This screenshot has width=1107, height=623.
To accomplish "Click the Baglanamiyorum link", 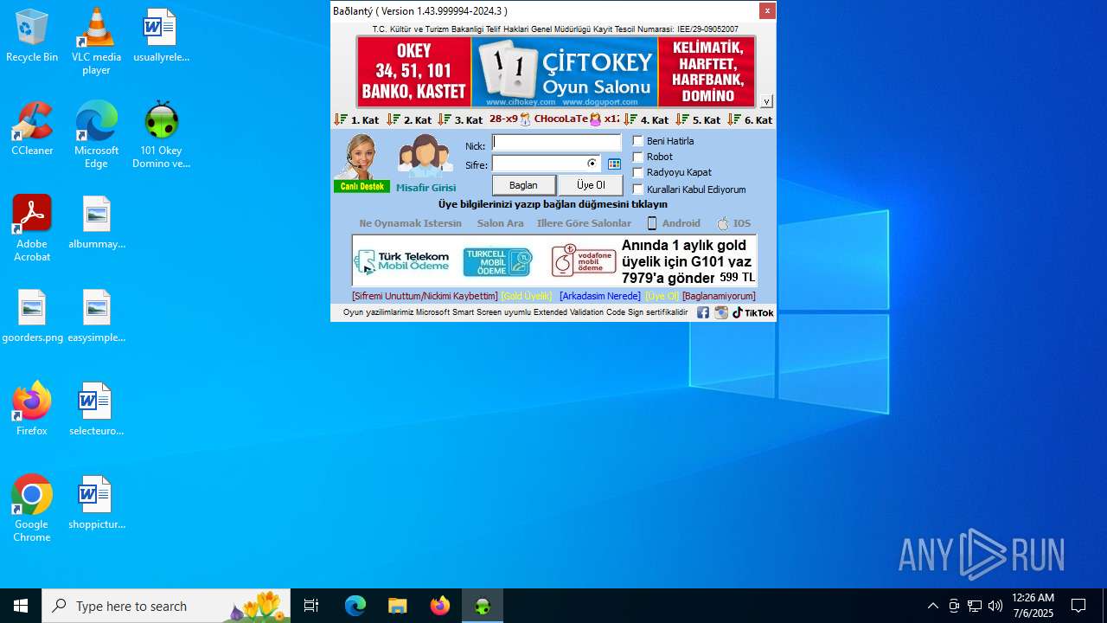I will click(x=719, y=296).
